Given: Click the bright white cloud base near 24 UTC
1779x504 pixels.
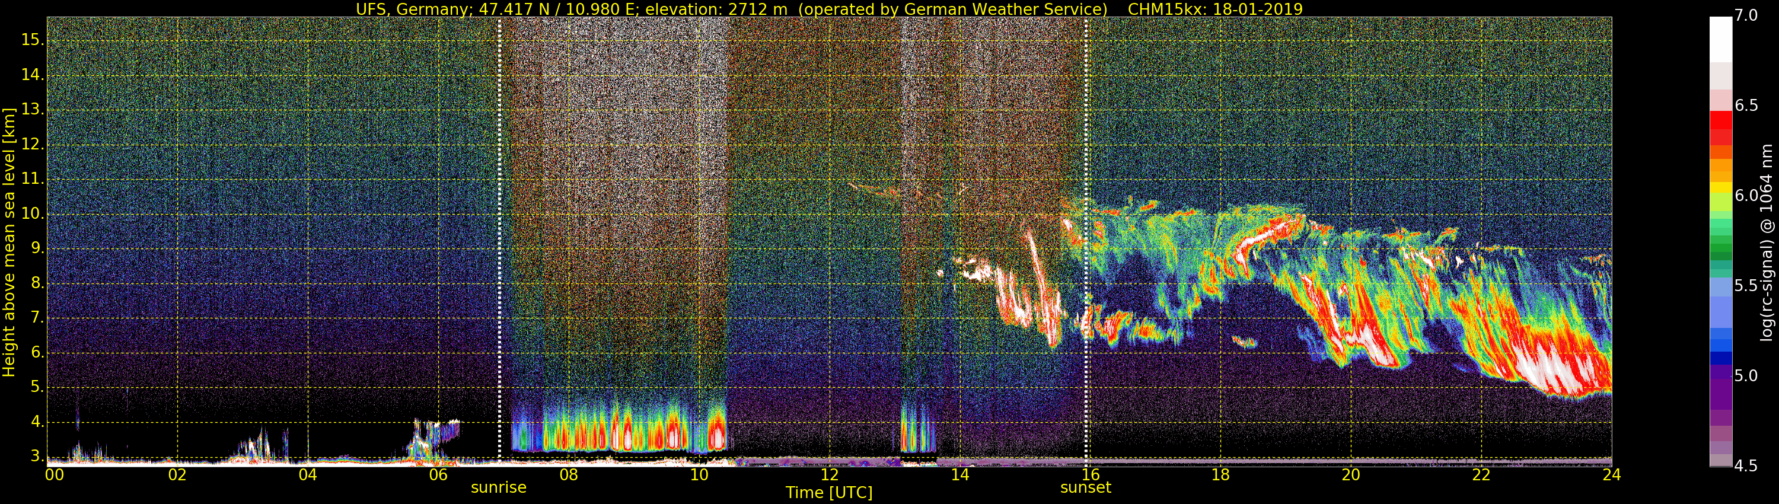Looking at the screenshot, I should (x=1557, y=369).
